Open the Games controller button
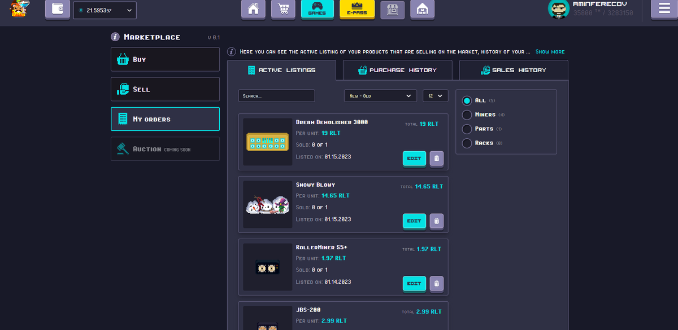The height and width of the screenshot is (330, 678). 317,10
